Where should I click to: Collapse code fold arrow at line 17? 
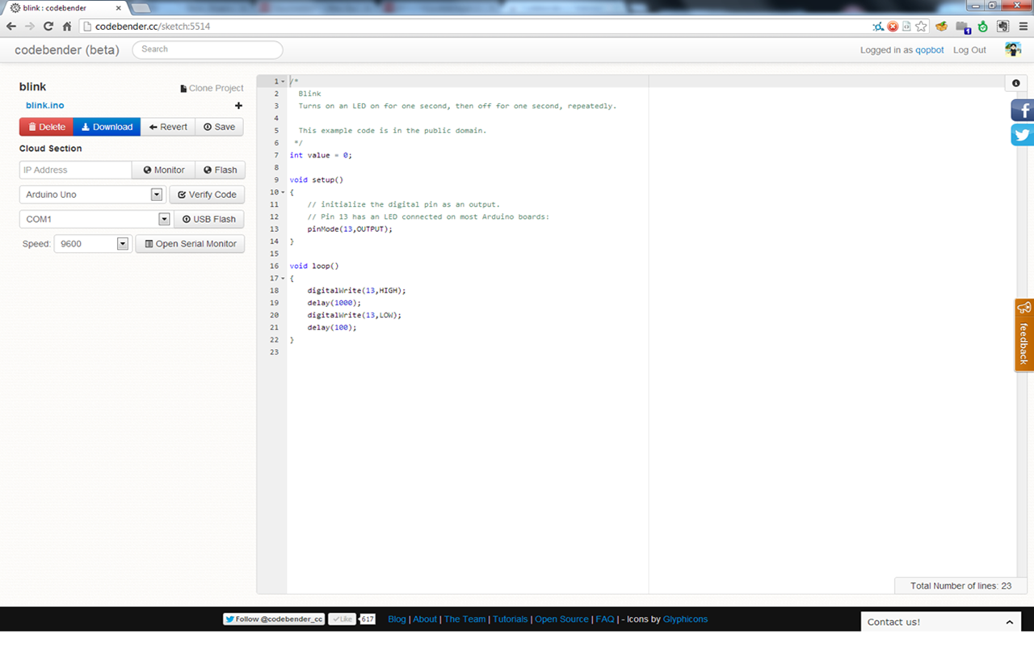click(x=283, y=279)
